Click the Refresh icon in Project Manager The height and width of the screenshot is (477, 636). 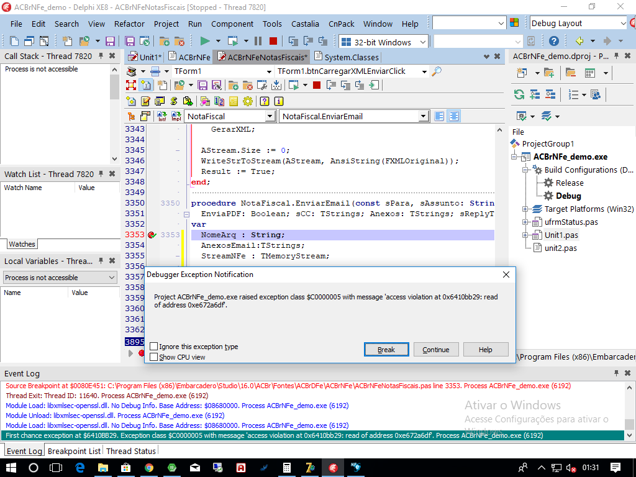519,94
